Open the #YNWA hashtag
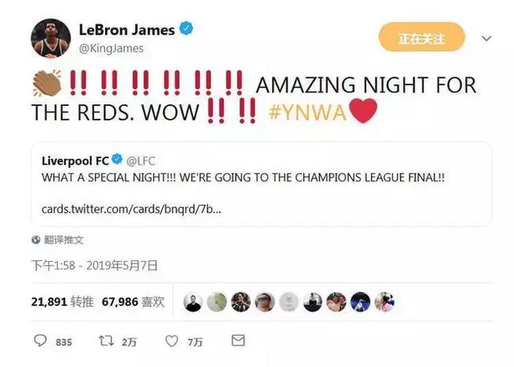This screenshot has width=514, height=367. pyautogui.click(x=307, y=112)
